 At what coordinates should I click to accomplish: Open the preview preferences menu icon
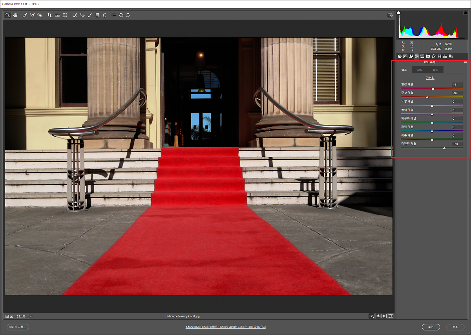(391, 316)
